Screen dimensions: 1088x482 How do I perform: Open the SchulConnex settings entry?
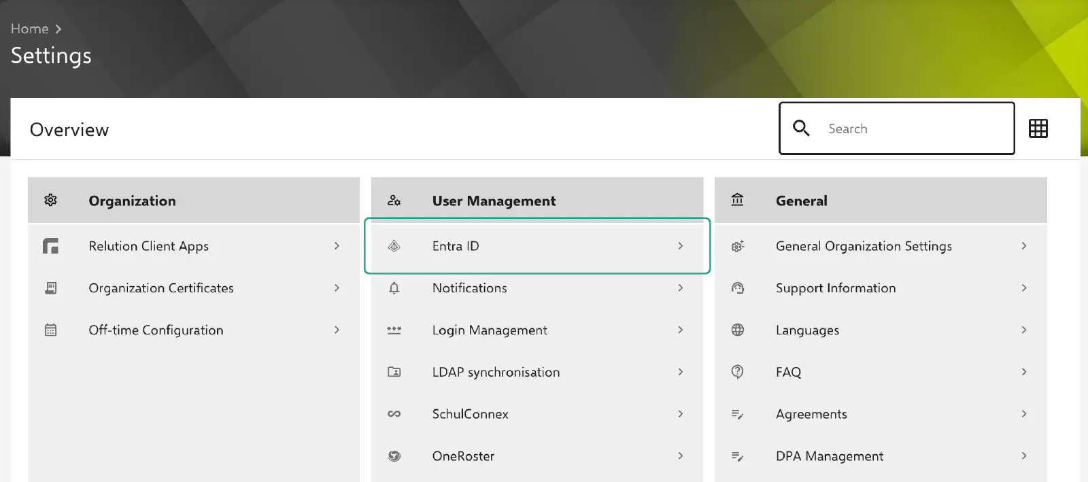pos(537,414)
